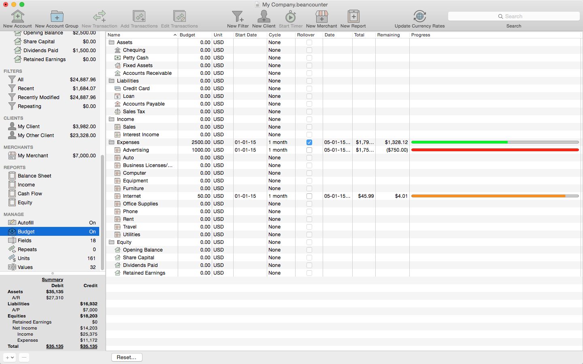Open Cycle dropdown for Advertising row

tap(281, 150)
